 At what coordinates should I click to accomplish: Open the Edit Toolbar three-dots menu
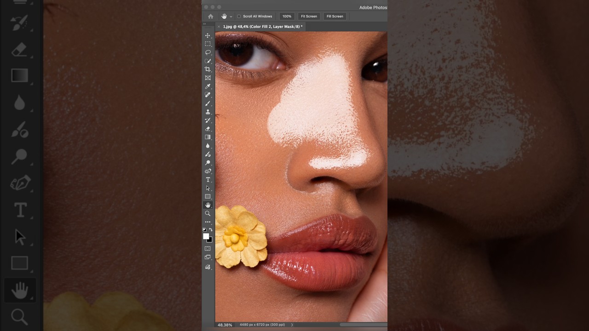[x=208, y=222]
